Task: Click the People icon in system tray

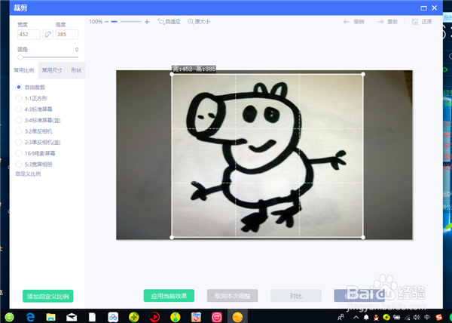Action: pyautogui.click(x=341, y=317)
